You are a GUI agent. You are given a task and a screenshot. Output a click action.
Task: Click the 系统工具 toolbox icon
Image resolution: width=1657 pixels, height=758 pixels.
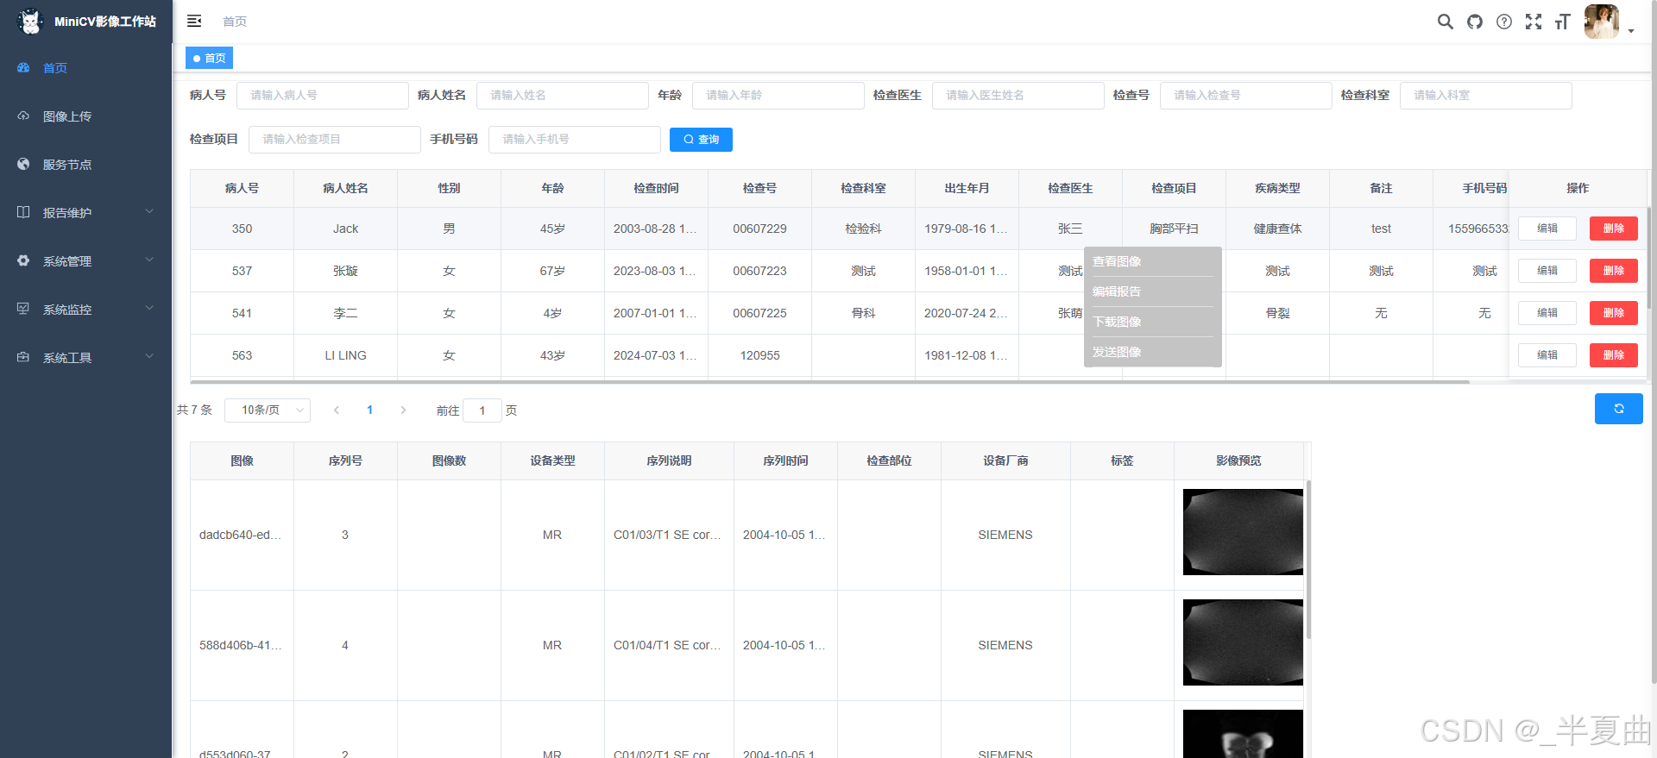(x=23, y=357)
